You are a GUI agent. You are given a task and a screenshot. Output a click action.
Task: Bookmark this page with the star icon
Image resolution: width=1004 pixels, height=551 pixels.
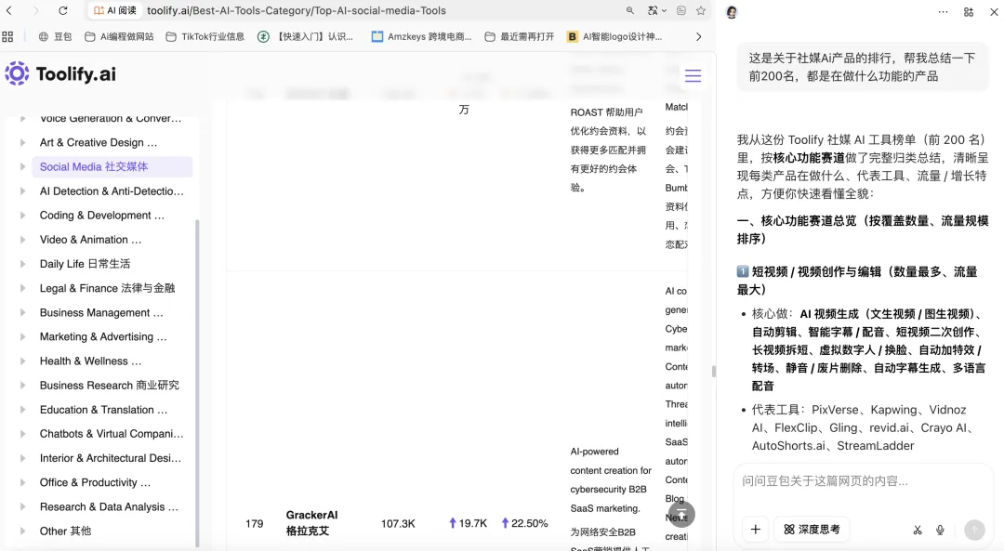click(x=701, y=10)
